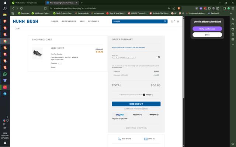The width and height of the screenshot is (236, 147).
Task: Click the translate icon in the address bar
Action: (169, 8)
